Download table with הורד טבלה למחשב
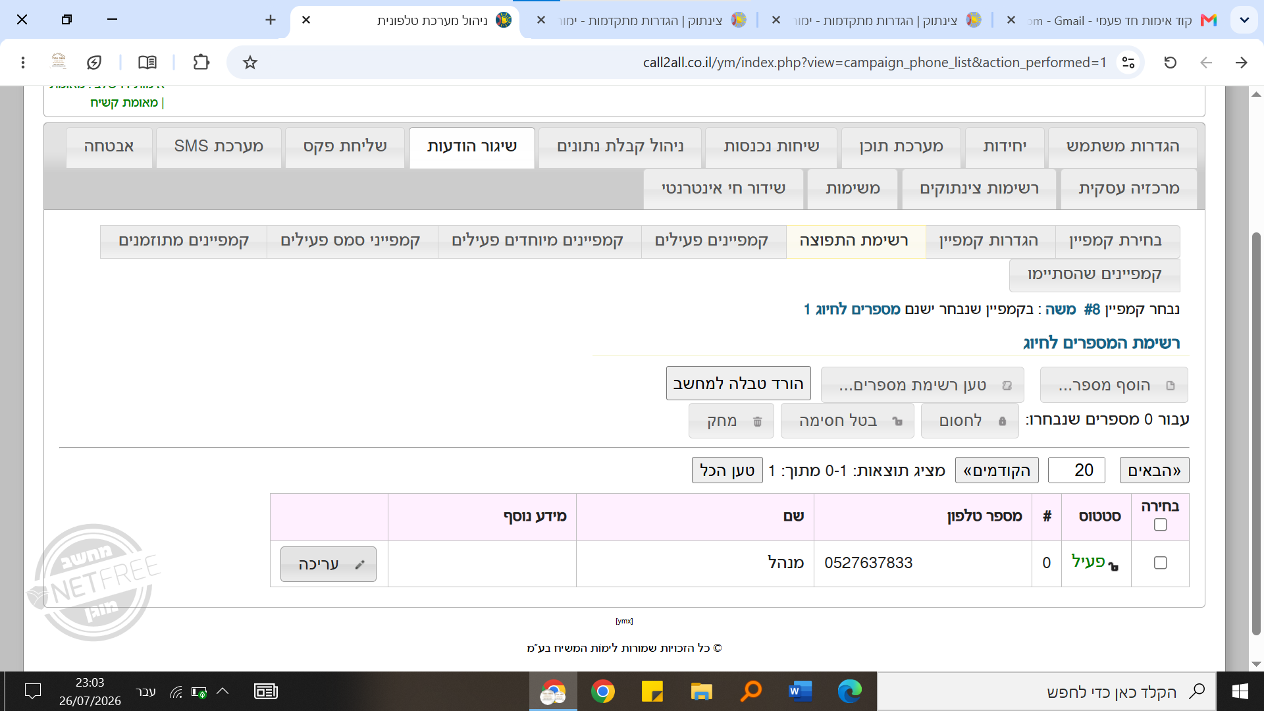Viewport: 1264px width, 711px height. click(x=738, y=384)
